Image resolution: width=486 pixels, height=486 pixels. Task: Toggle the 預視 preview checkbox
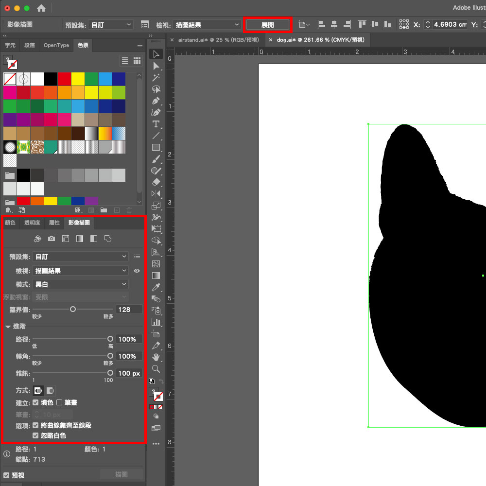click(6, 475)
